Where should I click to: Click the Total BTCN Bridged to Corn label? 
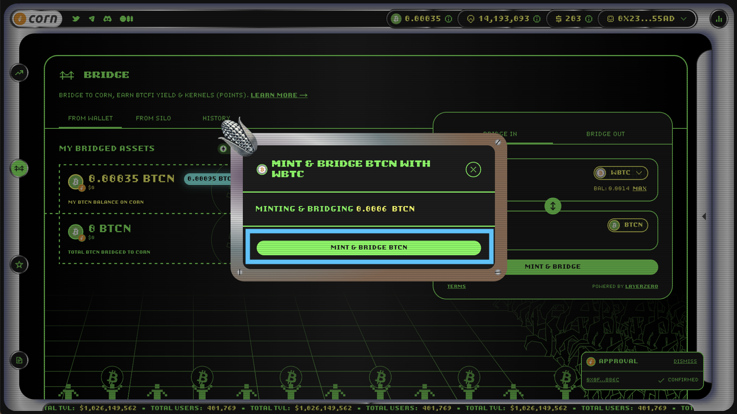tap(109, 252)
